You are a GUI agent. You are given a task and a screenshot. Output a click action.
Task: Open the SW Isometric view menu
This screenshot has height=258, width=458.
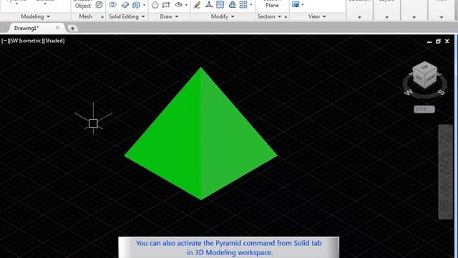point(26,41)
